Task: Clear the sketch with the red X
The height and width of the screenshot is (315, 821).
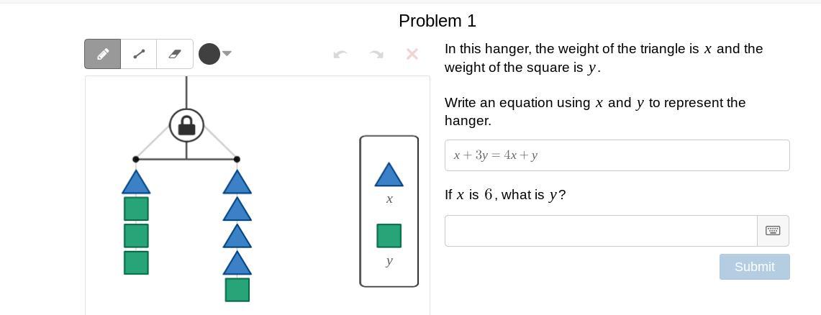Action: pyautogui.click(x=412, y=54)
